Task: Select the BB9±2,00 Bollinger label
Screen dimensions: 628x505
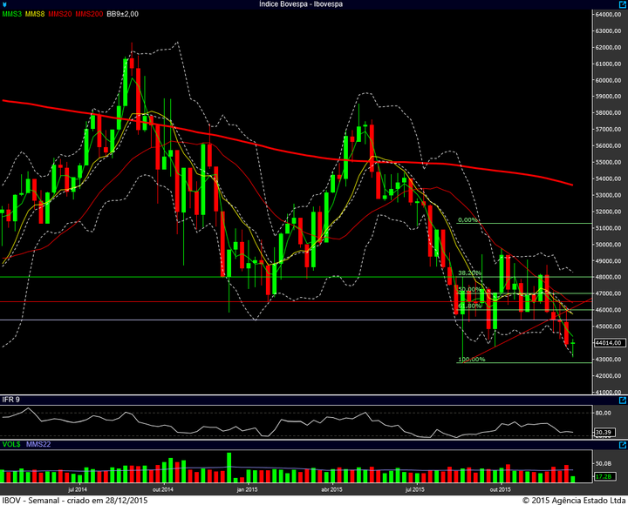Action: [x=123, y=14]
